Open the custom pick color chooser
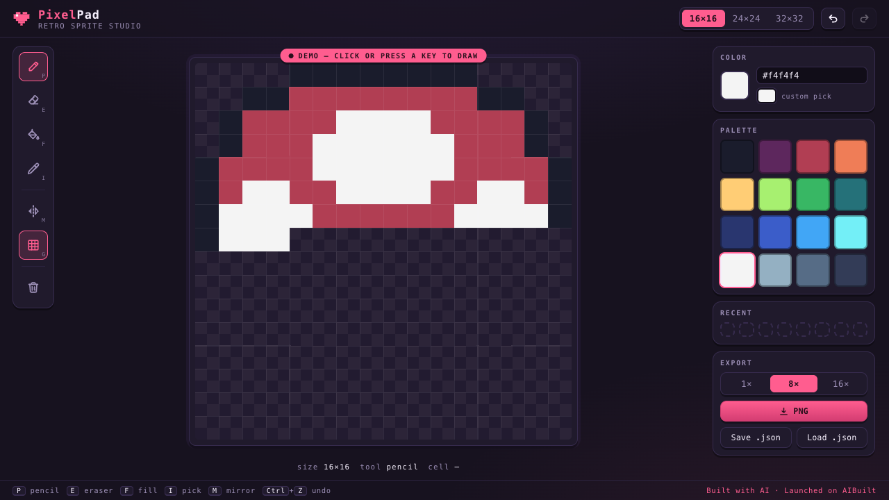 click(x=767, y=96)
